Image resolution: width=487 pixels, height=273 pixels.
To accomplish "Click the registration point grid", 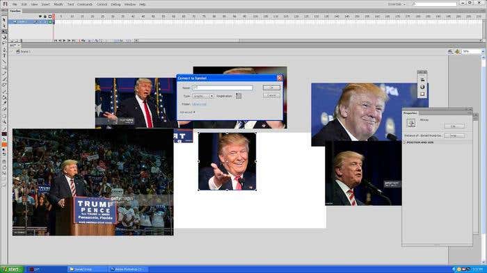I will [239, 96].
